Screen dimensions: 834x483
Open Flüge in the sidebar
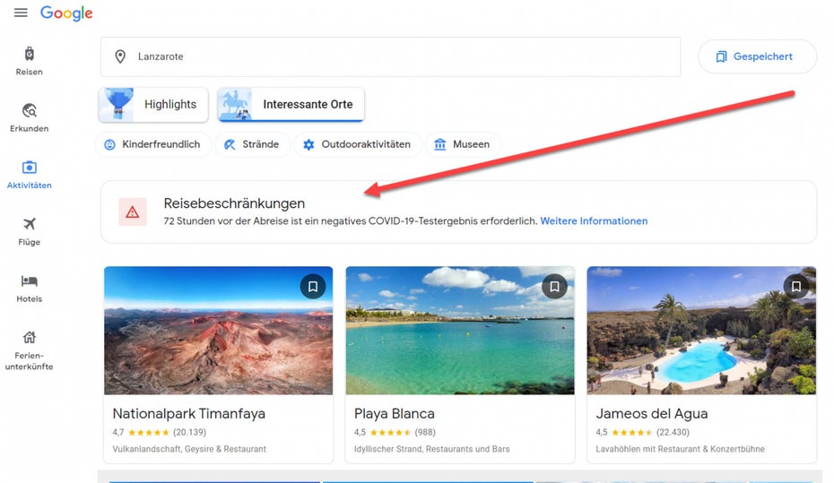click(x=30, y=232)
